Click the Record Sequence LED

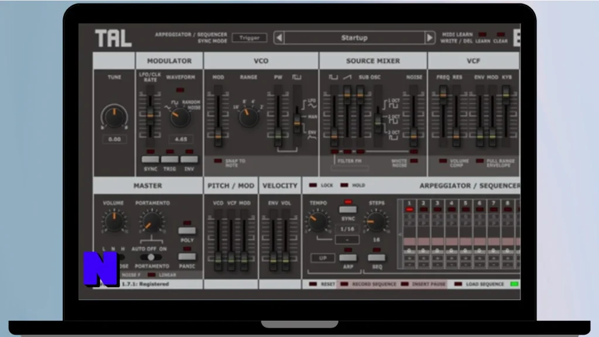[x=344, y=284]
